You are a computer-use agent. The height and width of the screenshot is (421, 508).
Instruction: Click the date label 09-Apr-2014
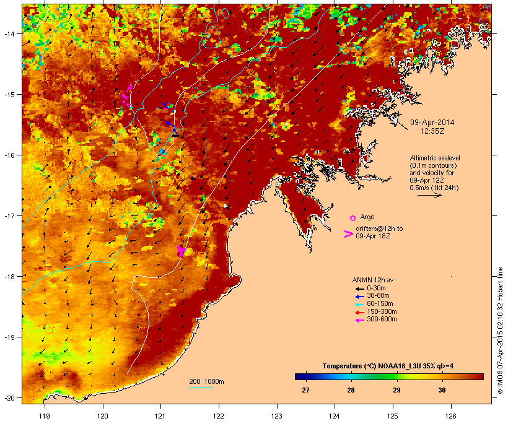click(432, 123)
